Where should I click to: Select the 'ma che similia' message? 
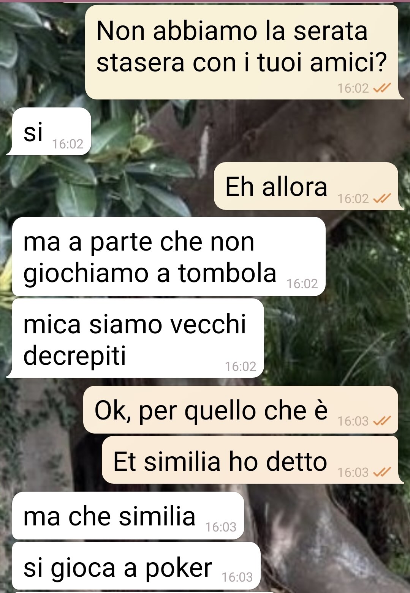coord(128,516)
